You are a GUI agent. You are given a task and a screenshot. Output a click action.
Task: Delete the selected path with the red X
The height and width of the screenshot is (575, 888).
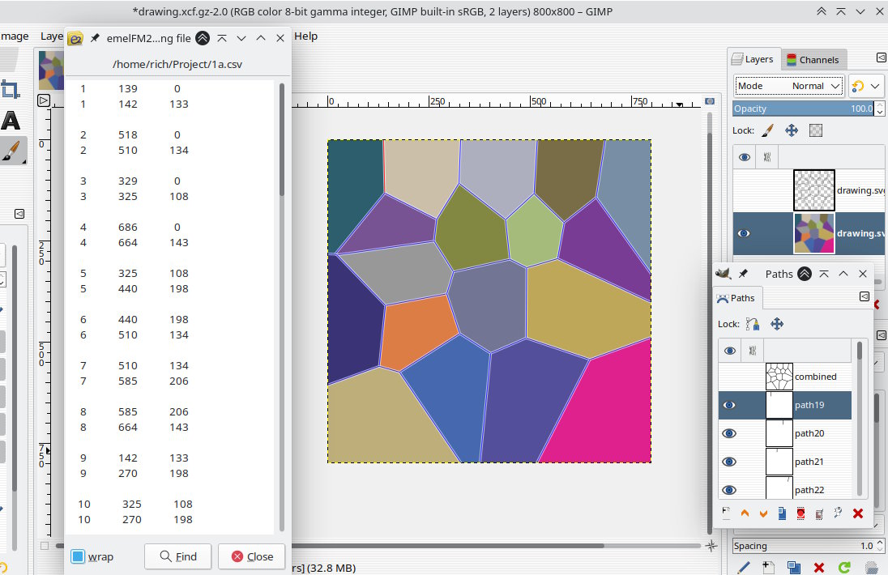point(858,513)
